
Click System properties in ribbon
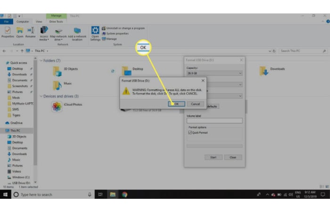pos(115,33)
